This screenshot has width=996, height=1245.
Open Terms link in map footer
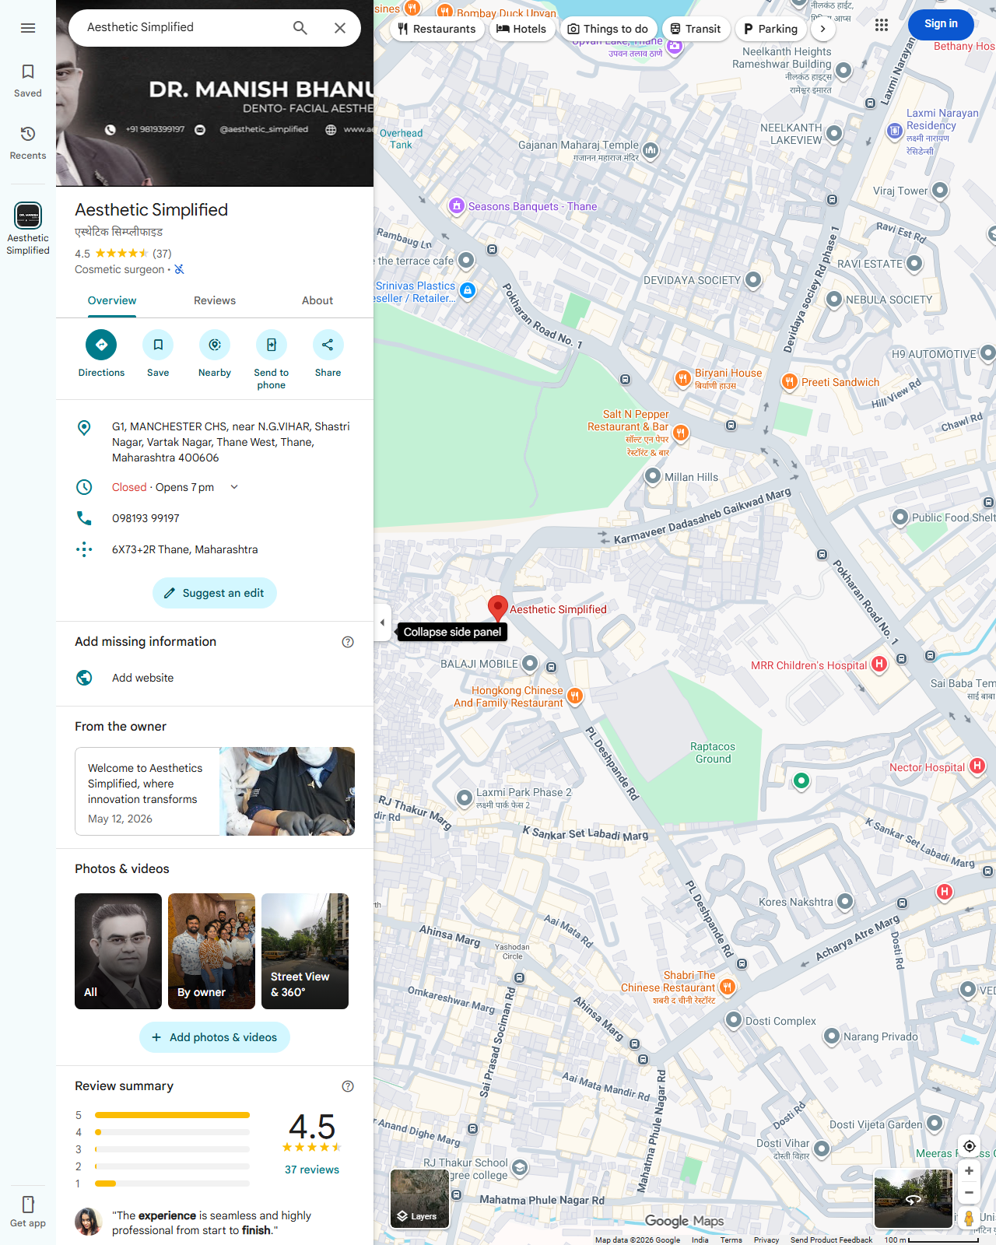pos(731,1240)
